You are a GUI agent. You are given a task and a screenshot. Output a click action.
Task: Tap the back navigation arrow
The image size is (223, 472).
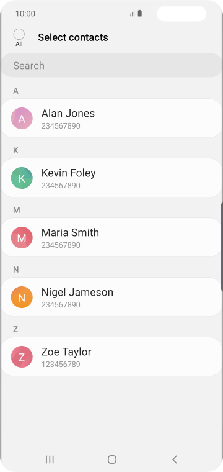tap(175, 460)
